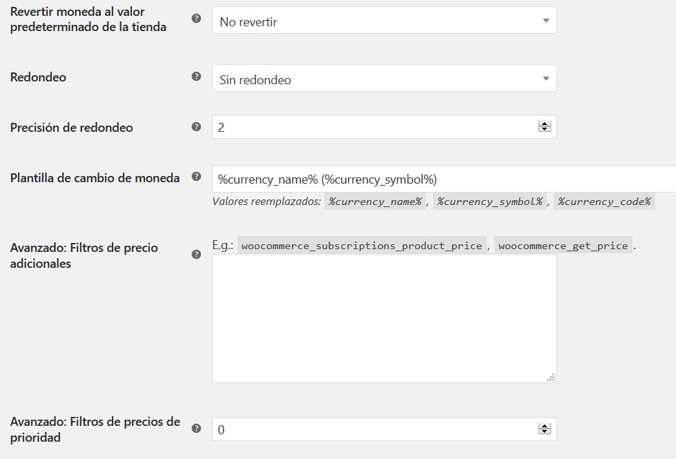Viewport: 676px width, 459px height.
Task: Increase the Precisión de redondeo value
Action: [545, 124]
